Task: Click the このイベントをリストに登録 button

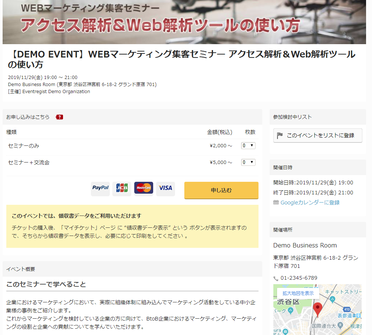Action: click(x=317, y=135)
